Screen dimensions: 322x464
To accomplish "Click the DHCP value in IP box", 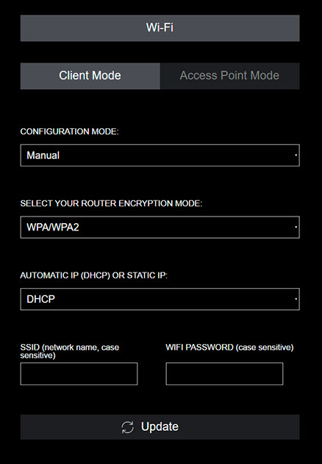I will 40,299.
